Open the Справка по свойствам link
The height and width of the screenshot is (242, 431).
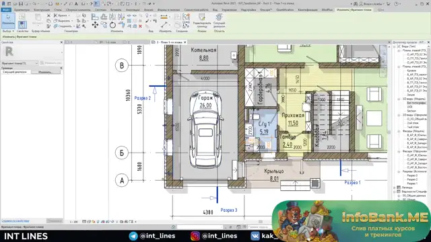click(x=15, y=220)
